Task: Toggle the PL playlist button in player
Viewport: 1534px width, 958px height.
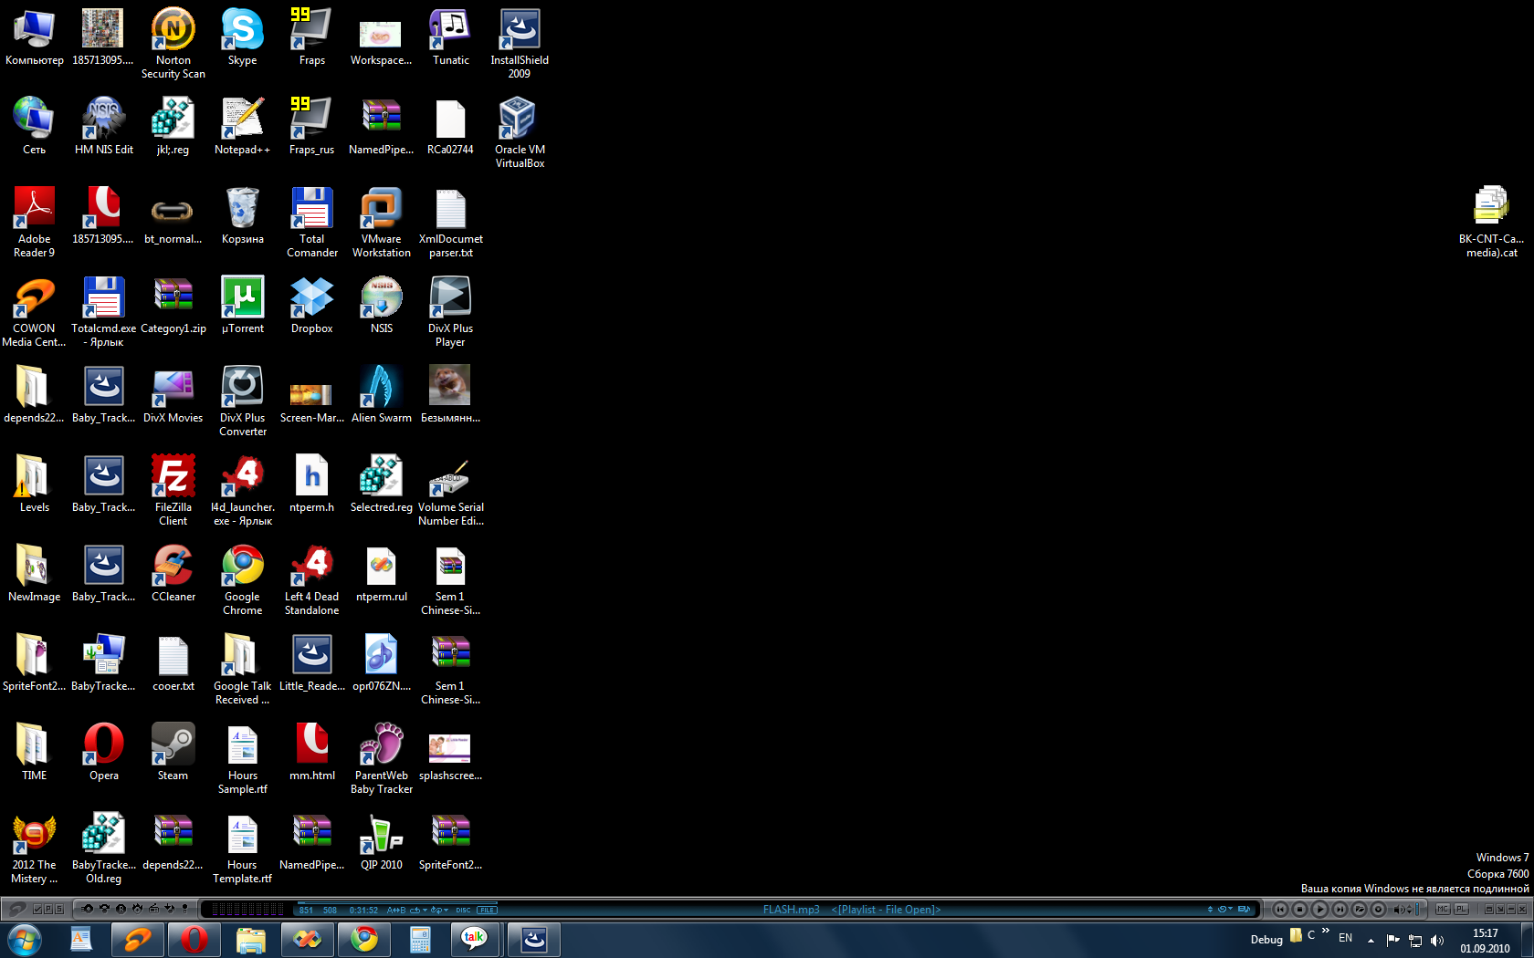Action: coord(1461,909)
